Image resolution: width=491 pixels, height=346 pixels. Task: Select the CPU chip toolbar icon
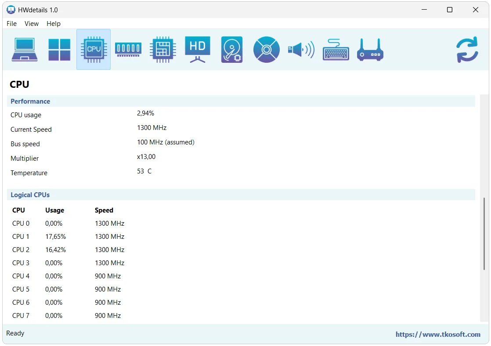pyautogui.click(x=94, y=50)
